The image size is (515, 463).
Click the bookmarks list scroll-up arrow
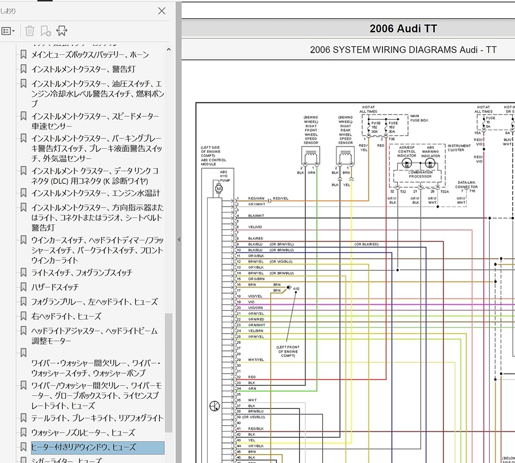click(x=169, y=50)
